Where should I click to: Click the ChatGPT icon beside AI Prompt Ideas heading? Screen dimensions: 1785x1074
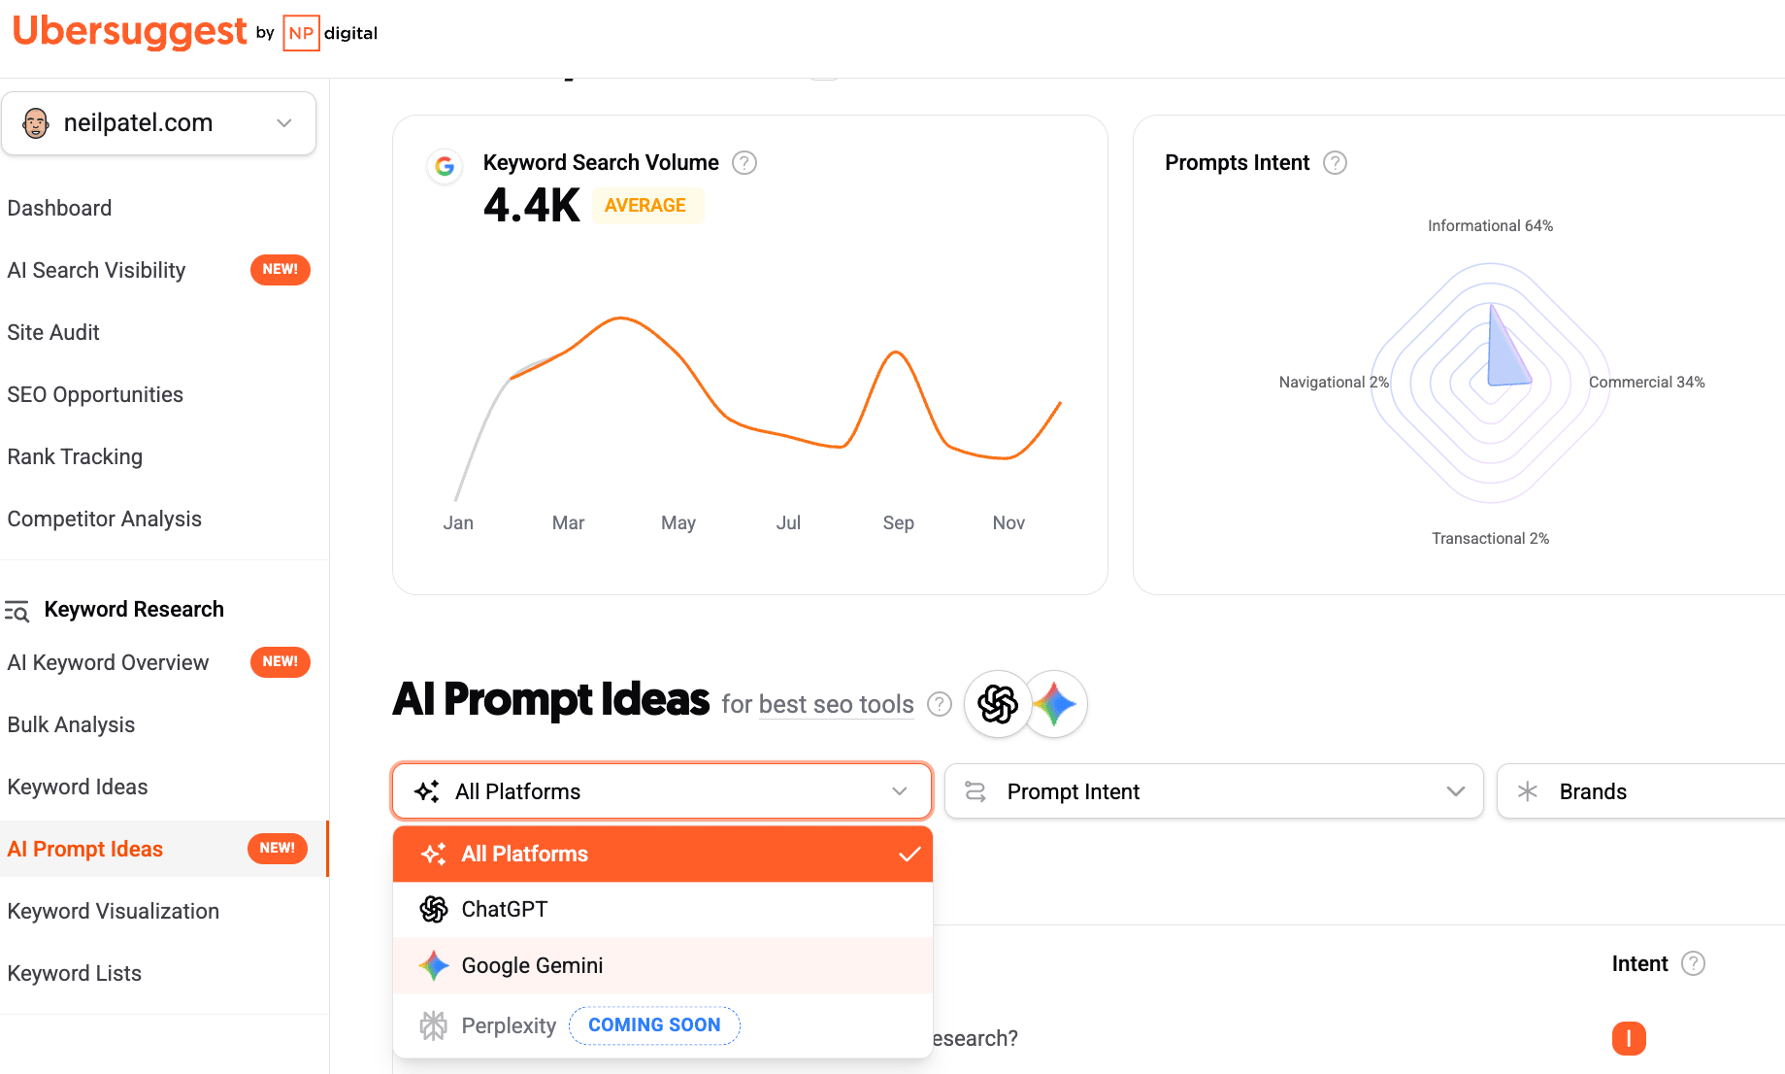(x=997, y=703)
